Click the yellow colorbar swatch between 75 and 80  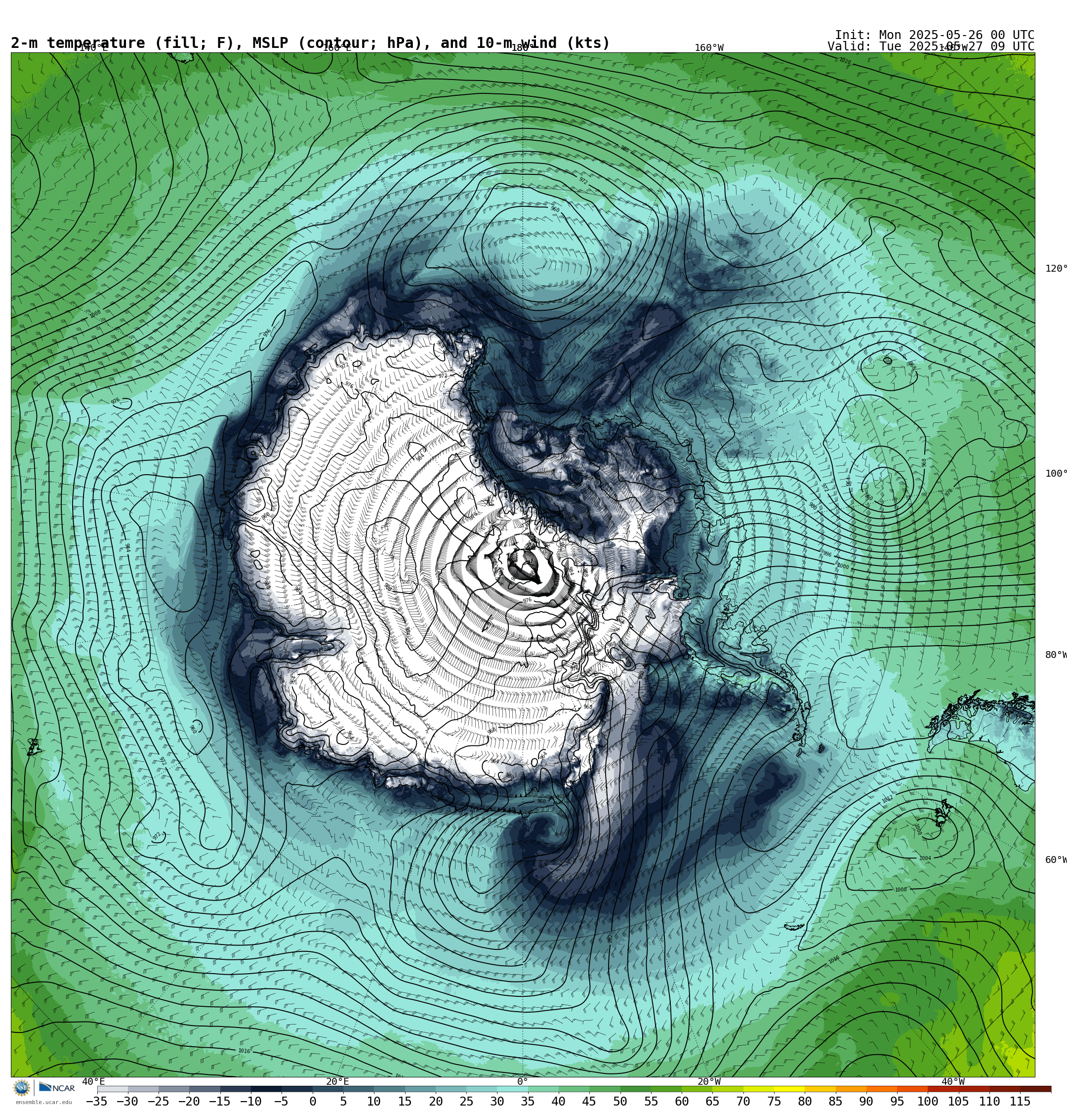(x=789, y=1089)
